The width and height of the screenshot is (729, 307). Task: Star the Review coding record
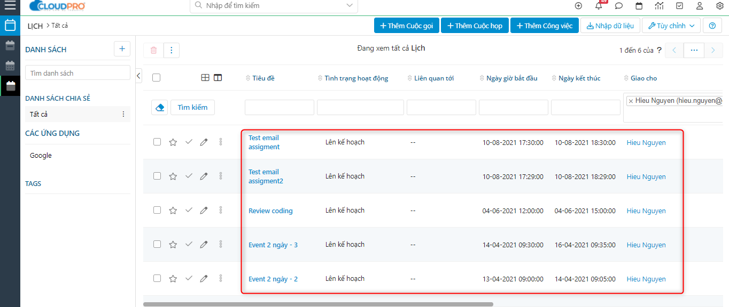click(x=173, y=211)
